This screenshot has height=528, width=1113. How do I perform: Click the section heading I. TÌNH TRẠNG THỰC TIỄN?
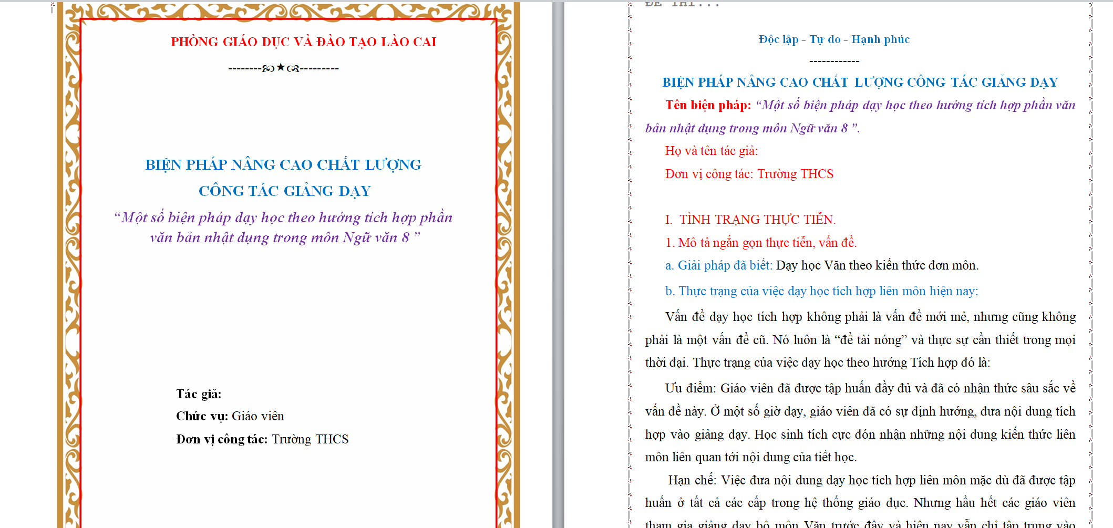tap(750, 220)
